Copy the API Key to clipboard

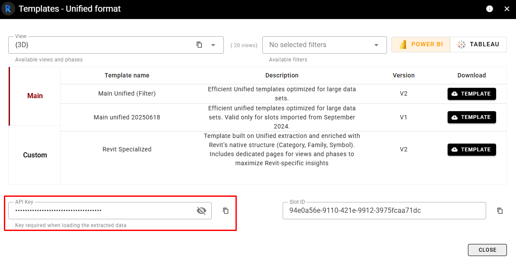point(226,211)
